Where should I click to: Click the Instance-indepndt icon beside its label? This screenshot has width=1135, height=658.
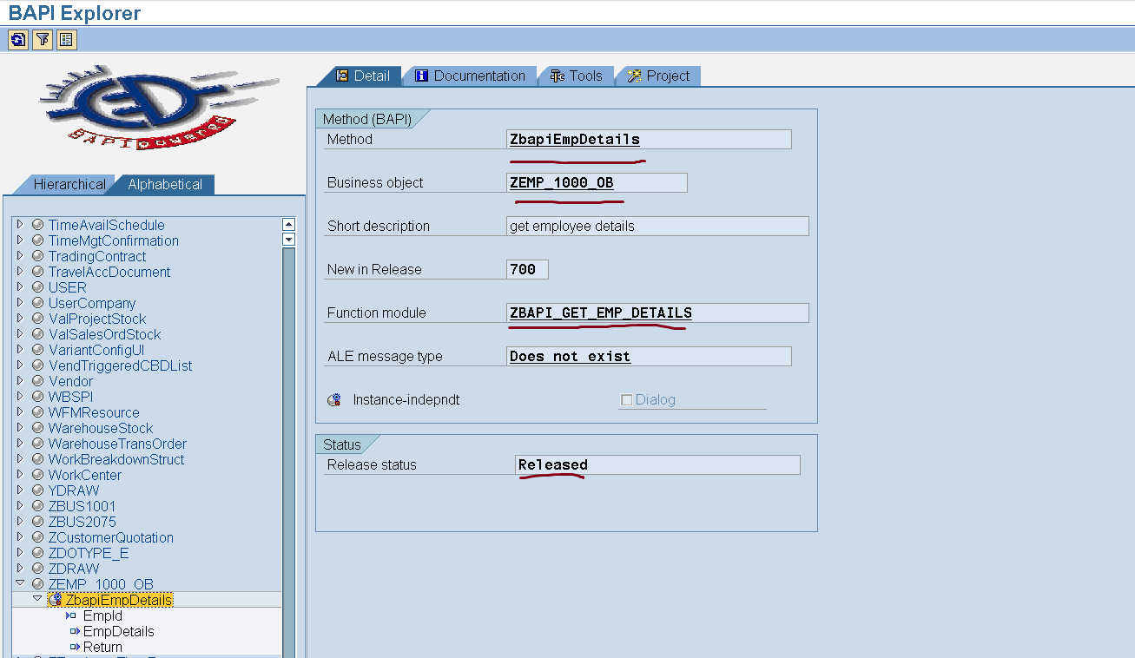(x=333, y=399)
